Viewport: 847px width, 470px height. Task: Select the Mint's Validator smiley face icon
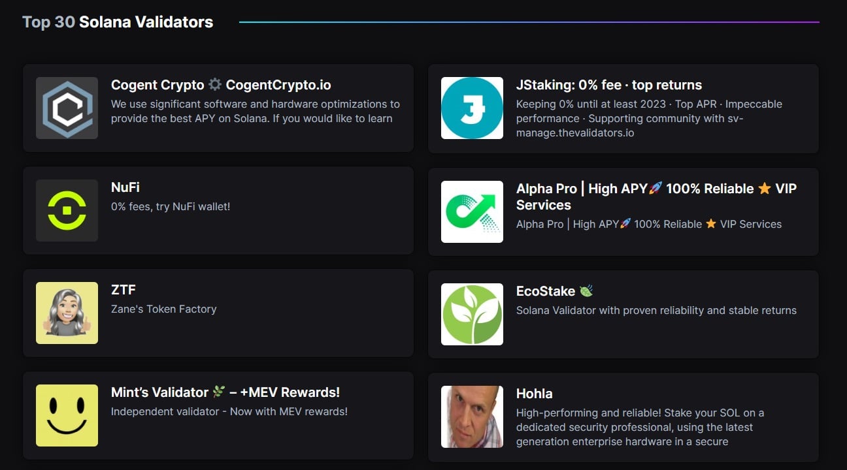coord(67,416)
